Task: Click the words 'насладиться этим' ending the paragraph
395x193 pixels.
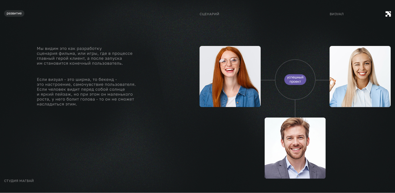Action: pos(57,104)
